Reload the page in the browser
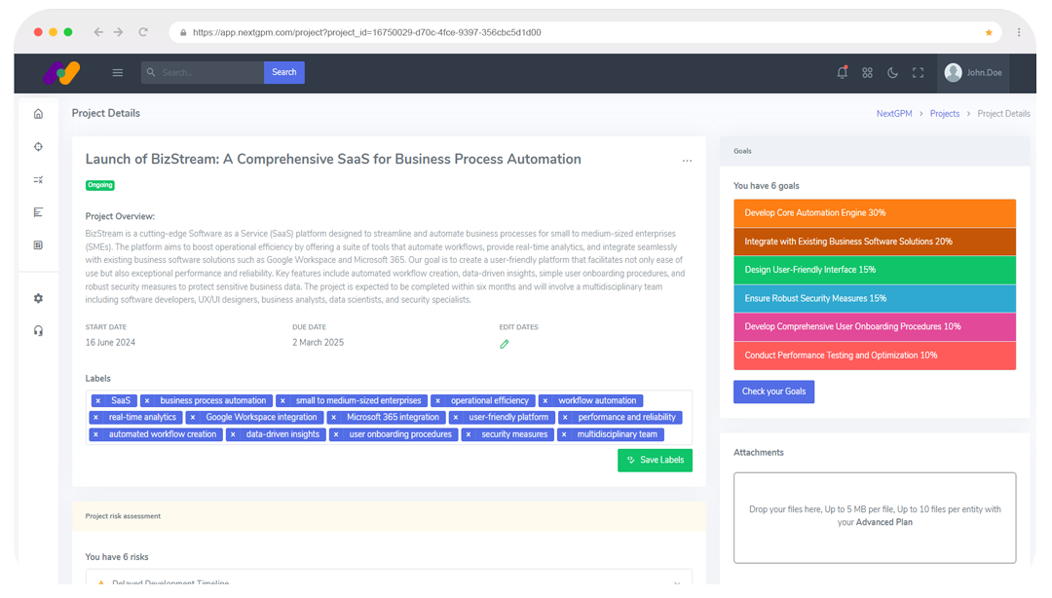The image size is (1052, 598). (143, 32)
